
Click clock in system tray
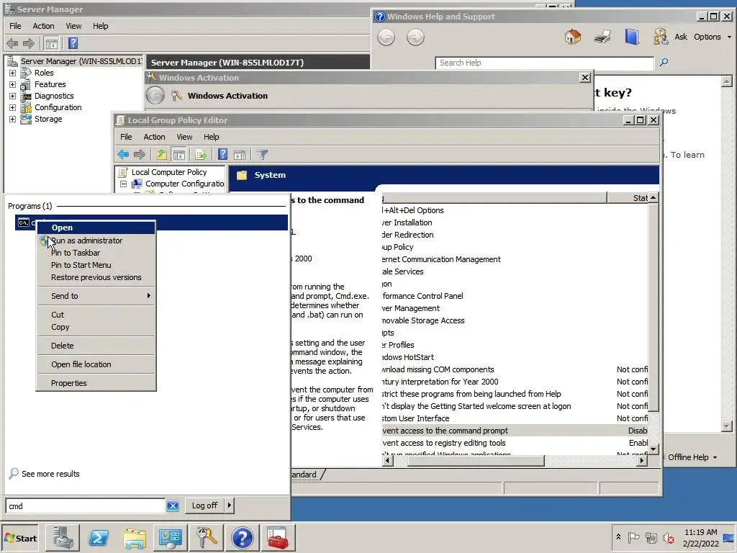(700, 538)
